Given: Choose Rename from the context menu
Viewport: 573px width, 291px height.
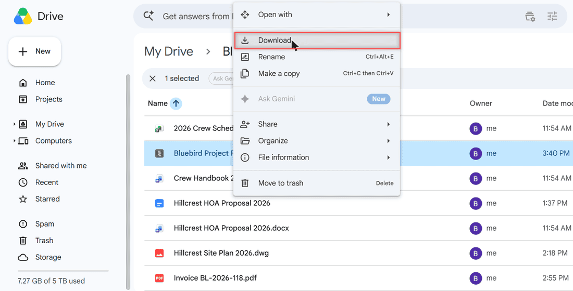Looking at the screenshot, I should pos(317,57).
